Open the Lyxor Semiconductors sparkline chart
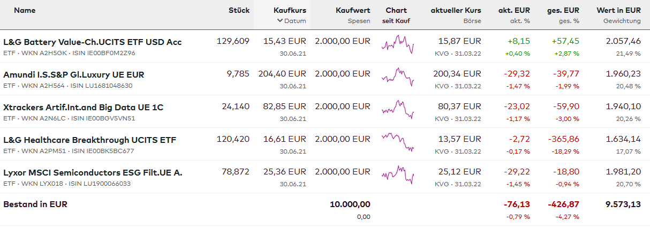650x228 pixels. click(398, 176)
